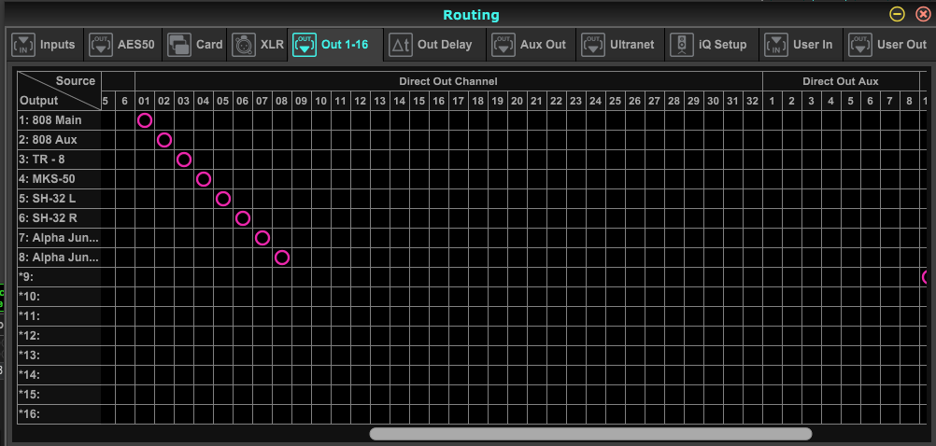
Task: Open the iQ Setup tab
Action: (712, 45)
